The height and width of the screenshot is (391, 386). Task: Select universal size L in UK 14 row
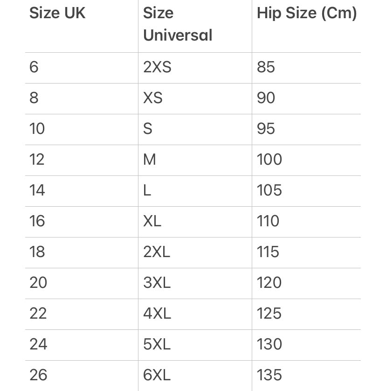coord(147,190)
